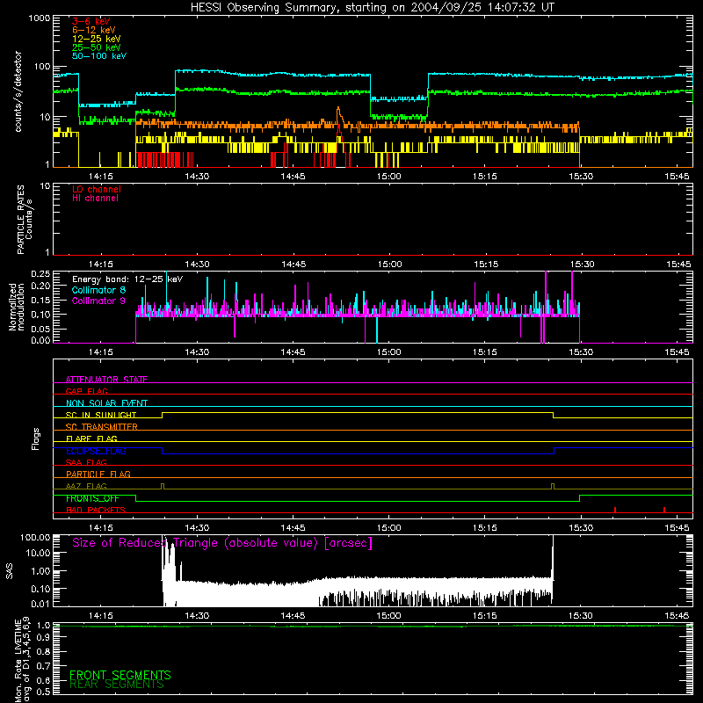Click the HESSI Observing Summary title text
Image resolution: width=703 pixels, height=703 pixels.
(372, 8)
